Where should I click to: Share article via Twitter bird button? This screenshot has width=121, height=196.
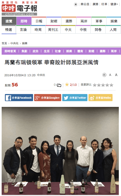pos(75,98)
